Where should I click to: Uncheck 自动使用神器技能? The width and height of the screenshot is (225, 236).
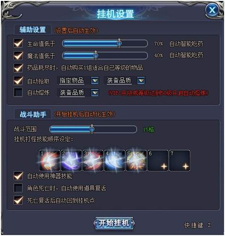tap(18, 176)
